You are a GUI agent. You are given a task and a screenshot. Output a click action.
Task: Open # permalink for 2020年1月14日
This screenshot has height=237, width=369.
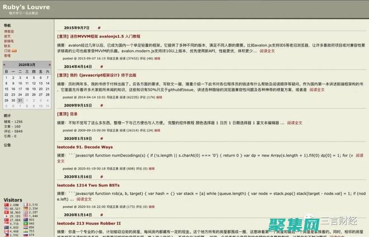click(101, 215)
